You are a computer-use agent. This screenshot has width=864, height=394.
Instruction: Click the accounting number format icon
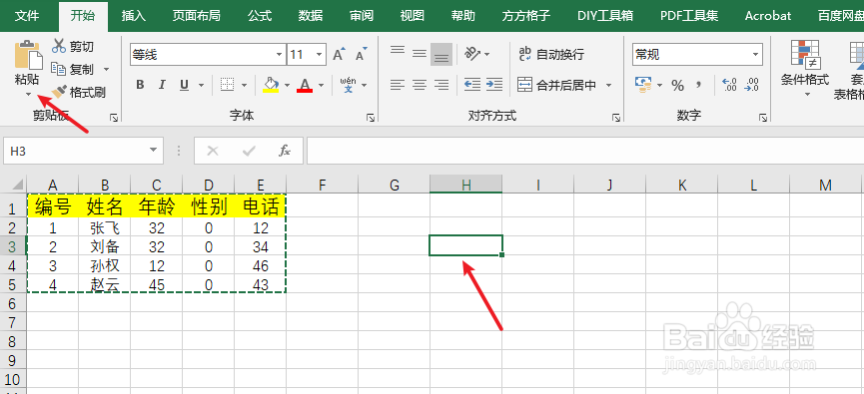642,85
